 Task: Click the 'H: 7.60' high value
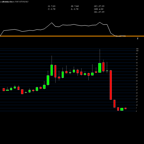[x=75, y=6]
